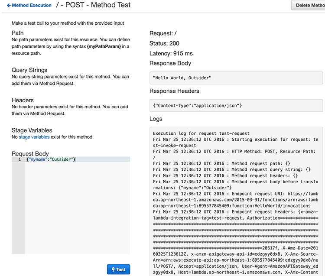Screen dimensions: 325x276
Task: Click the "Request: /" label
Action: click(163, 33)
